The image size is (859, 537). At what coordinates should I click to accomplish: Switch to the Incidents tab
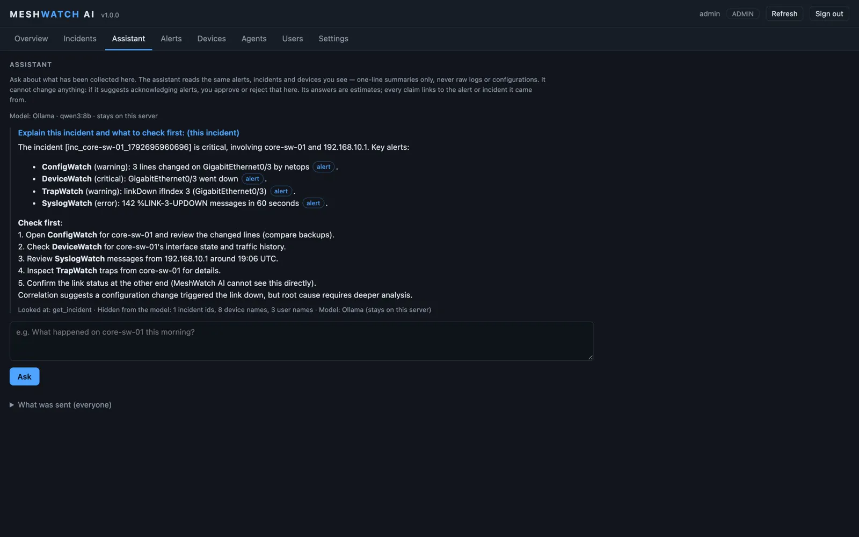pyautogui.click(x=80, y=39)
